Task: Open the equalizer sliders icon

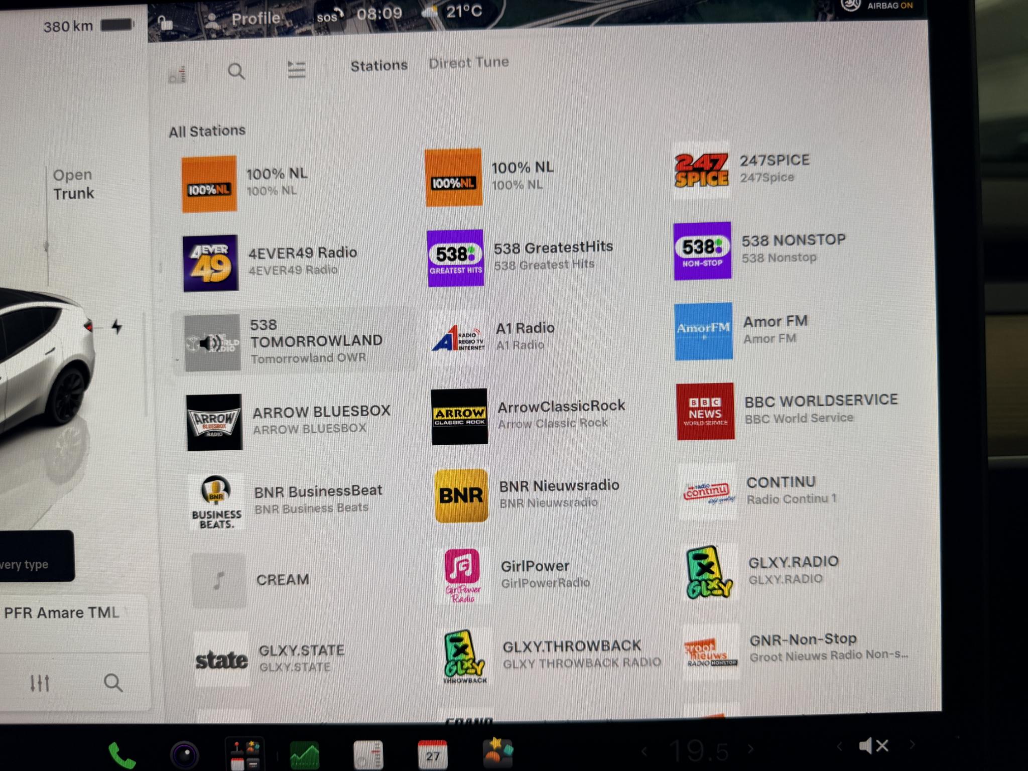Action: [x=40, y=683]
